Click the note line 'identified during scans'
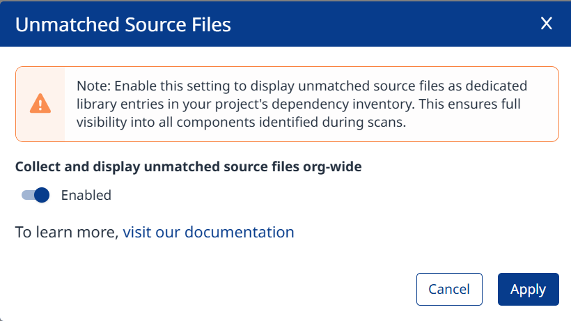Viewport: 571px width, 321px height. (241, 123)
